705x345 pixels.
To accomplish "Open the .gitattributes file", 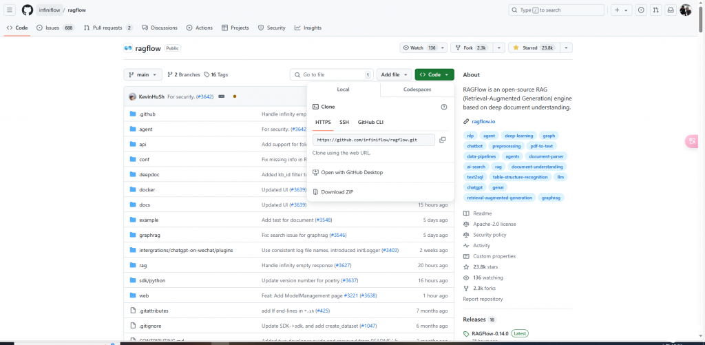I will pos(154,311).
